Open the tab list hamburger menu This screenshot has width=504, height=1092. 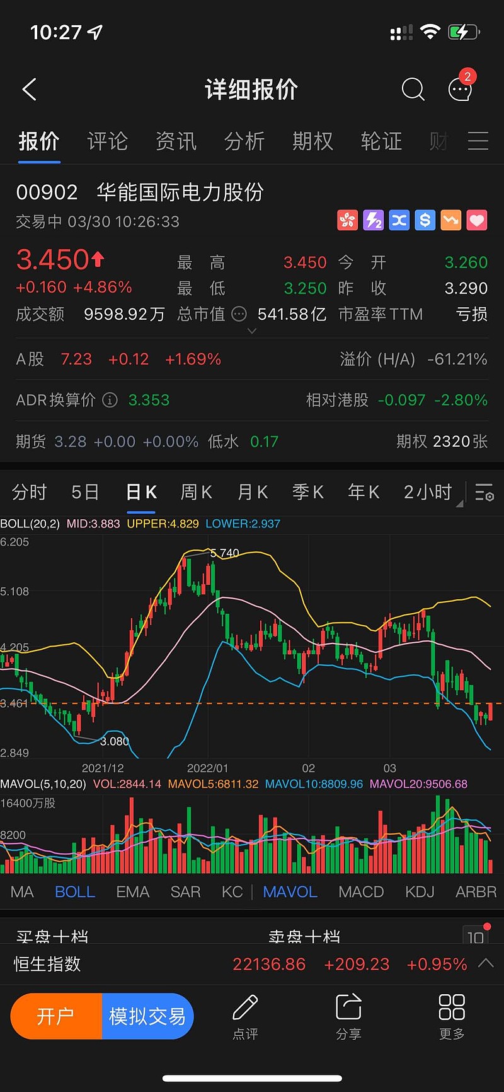pyautogui.click(x=478, y=141)
